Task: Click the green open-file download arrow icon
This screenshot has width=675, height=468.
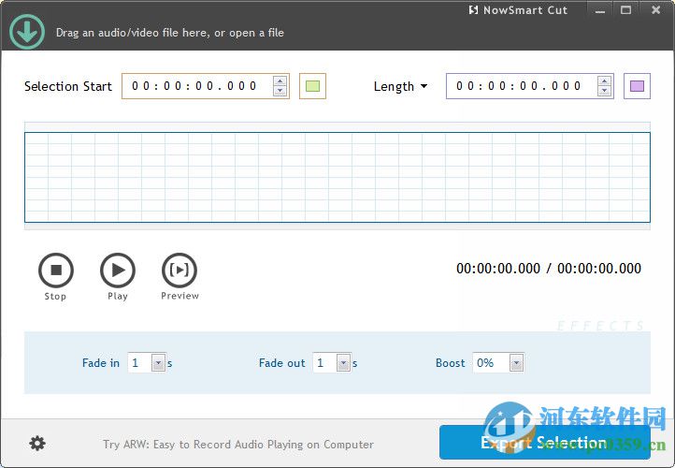Action: (27, 32)
